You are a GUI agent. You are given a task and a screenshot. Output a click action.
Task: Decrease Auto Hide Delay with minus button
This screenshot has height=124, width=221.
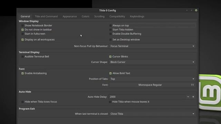[188, 97]
